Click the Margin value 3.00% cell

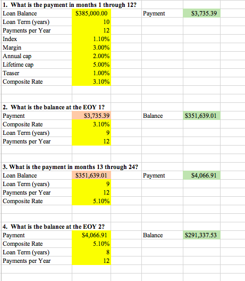point(91,47)
